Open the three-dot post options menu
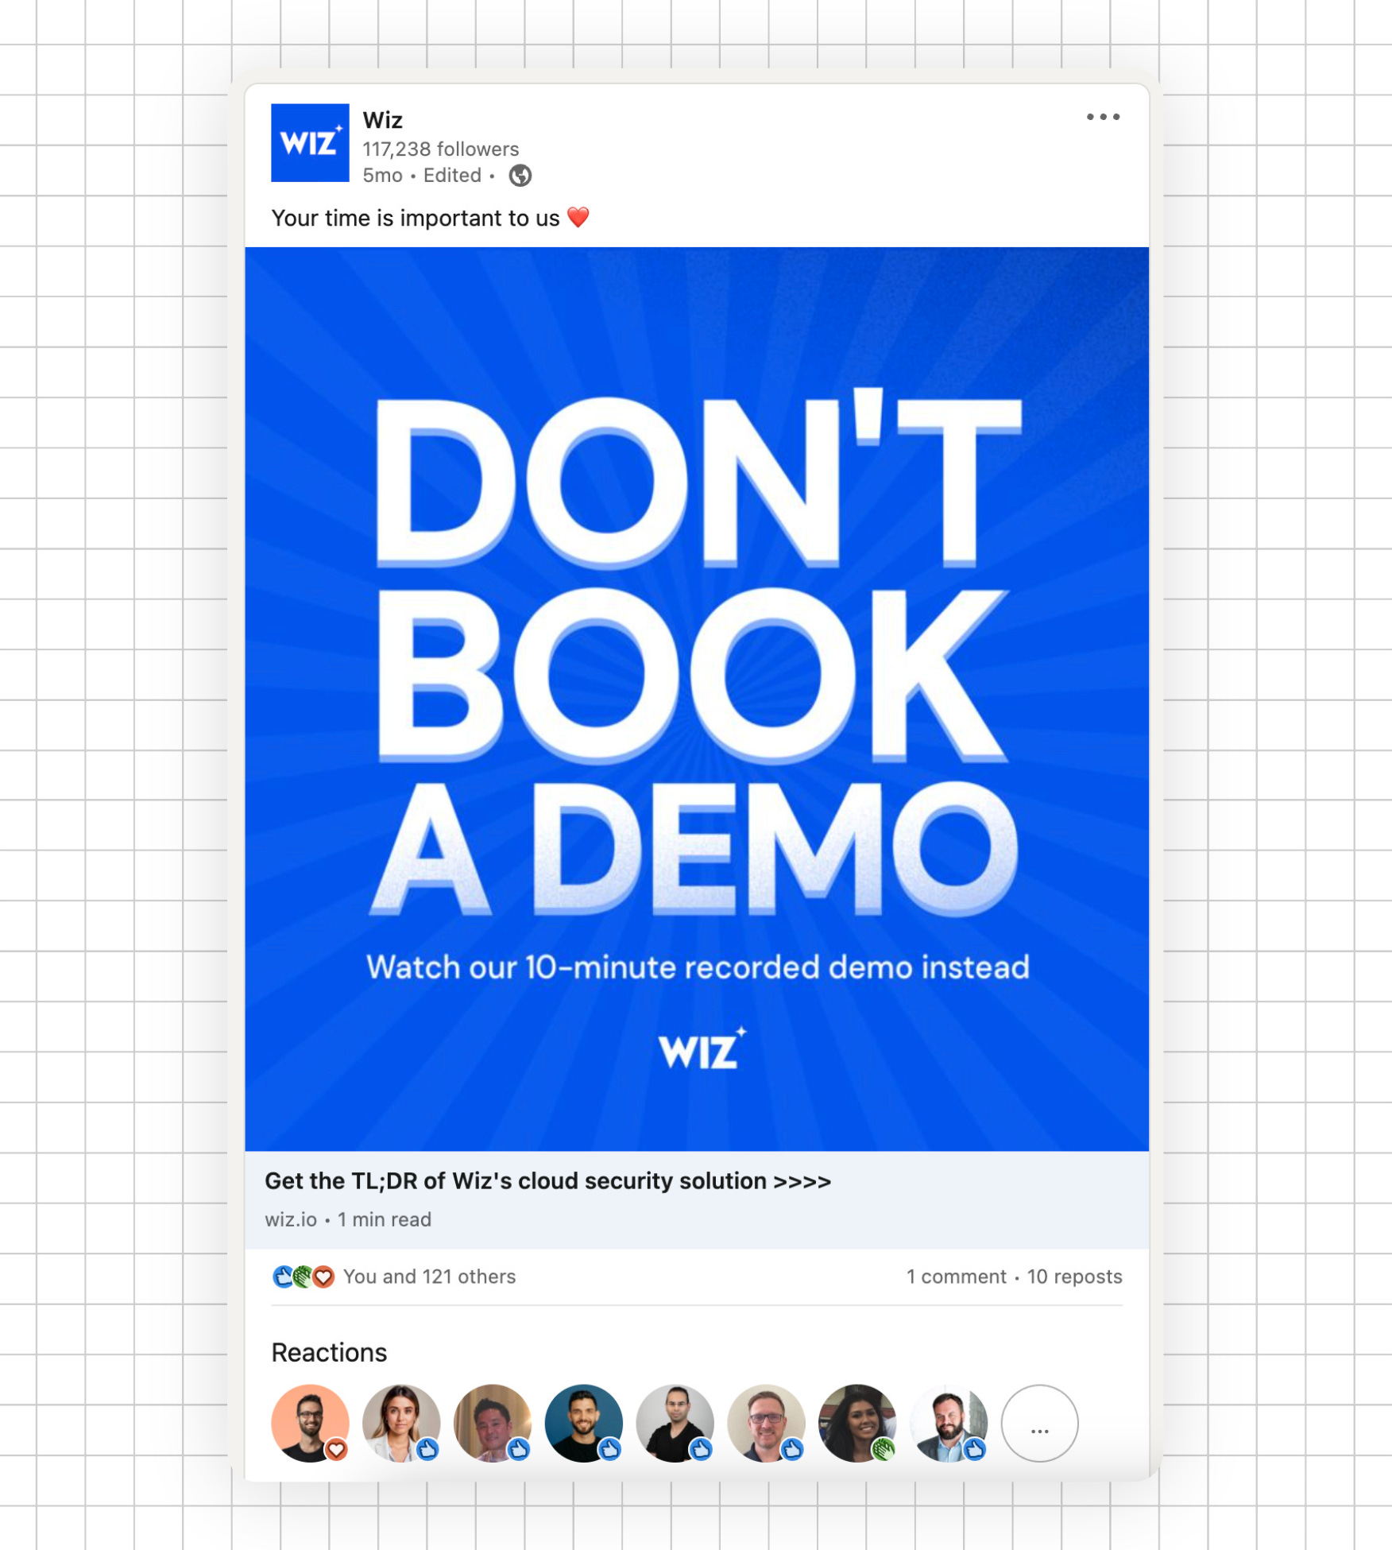 point(1103,117)
